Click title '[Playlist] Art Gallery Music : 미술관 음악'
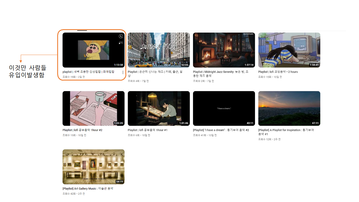The image size is (359, 202). tap(88, 189)
